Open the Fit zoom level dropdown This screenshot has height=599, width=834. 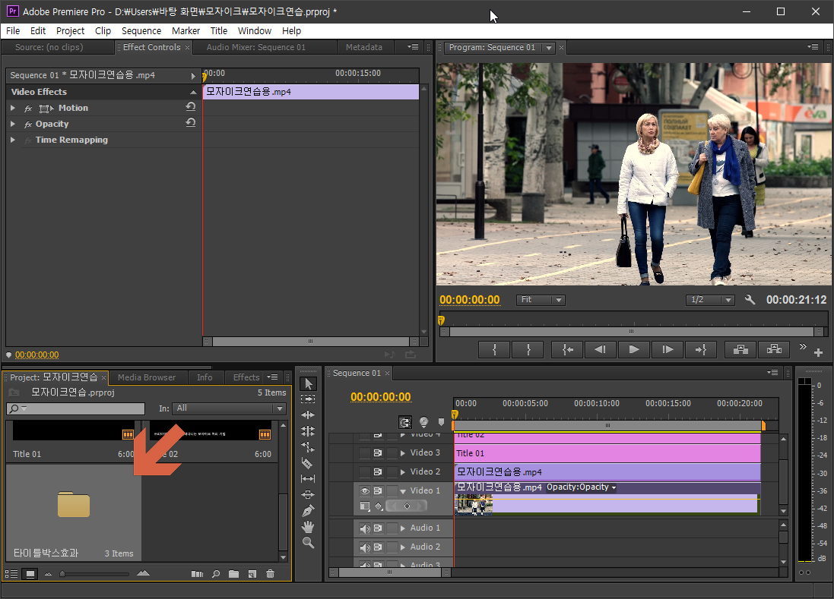tap(541, 300)
